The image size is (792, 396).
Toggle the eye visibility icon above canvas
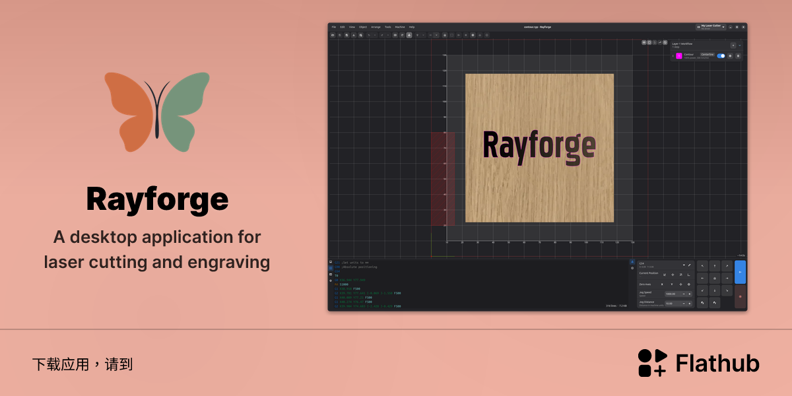(x=644, y=42)
